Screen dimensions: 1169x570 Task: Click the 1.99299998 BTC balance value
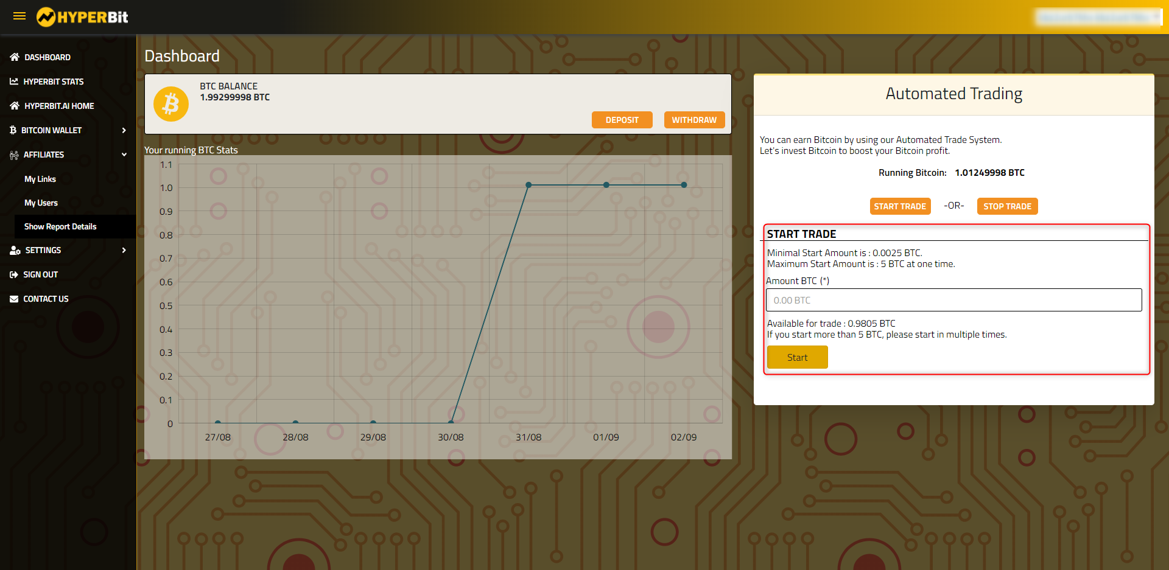click(235, 97)
